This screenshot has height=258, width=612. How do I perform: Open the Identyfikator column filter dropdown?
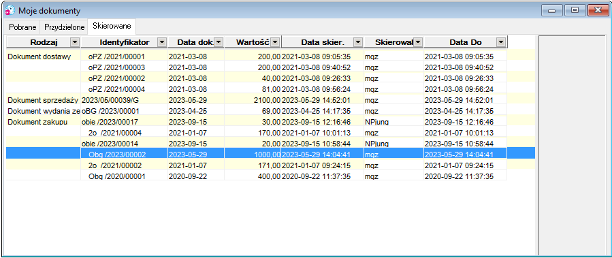coord(162,42)
